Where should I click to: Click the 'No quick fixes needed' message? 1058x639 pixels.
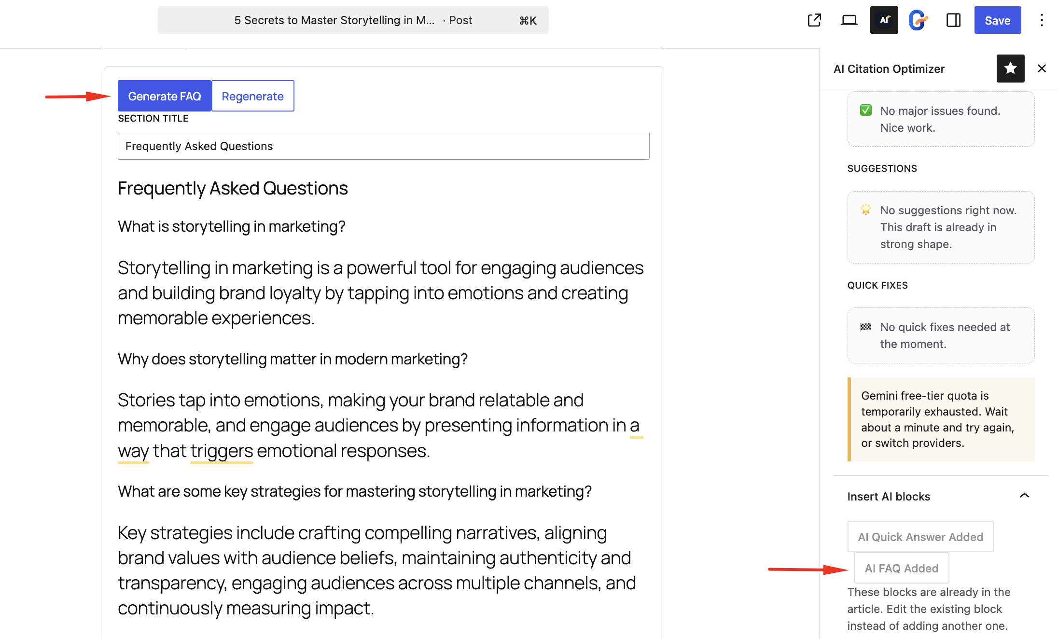(941, 335)
